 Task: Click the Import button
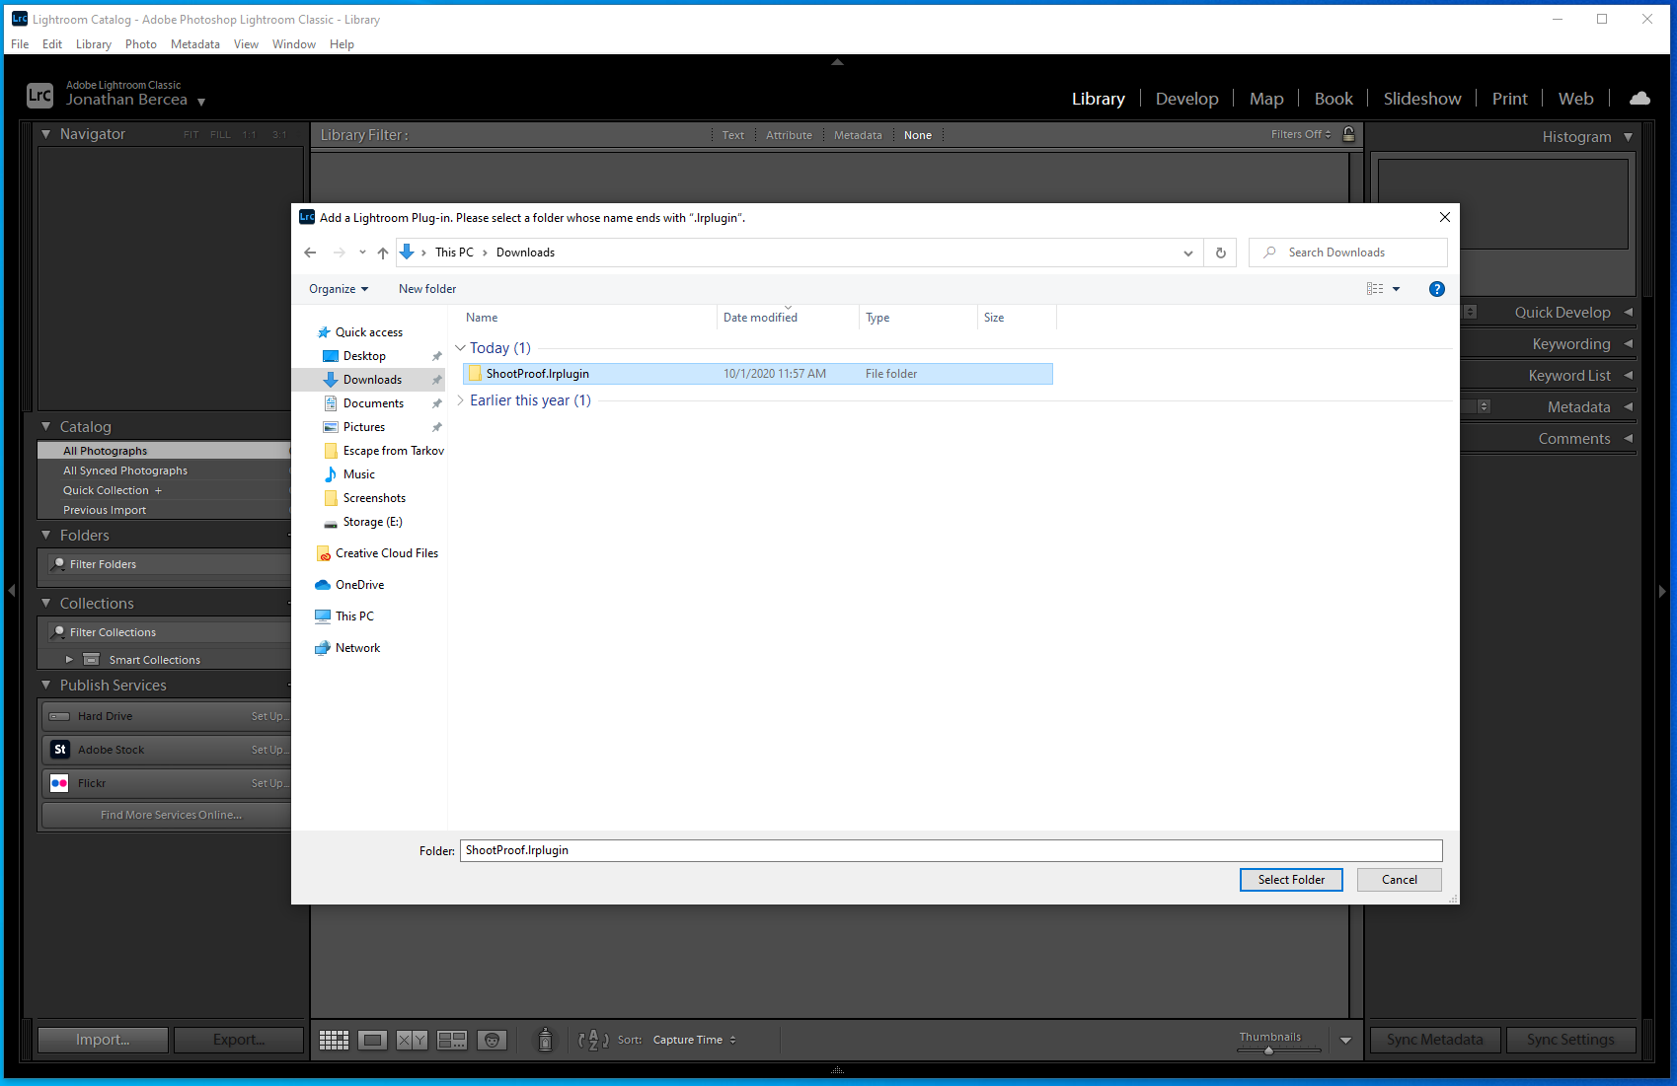coord(103,1040)
